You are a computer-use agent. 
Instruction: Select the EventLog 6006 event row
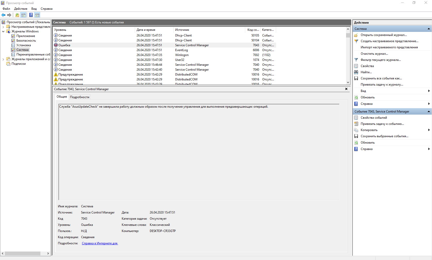point(164,50)
